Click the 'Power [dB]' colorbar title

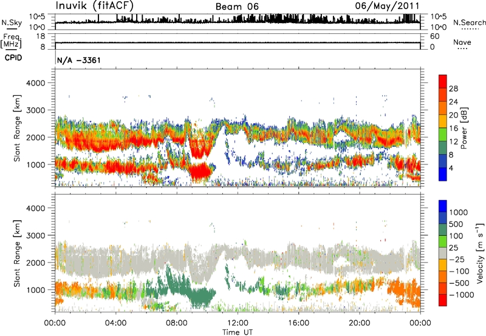click(x=464, y=128)
